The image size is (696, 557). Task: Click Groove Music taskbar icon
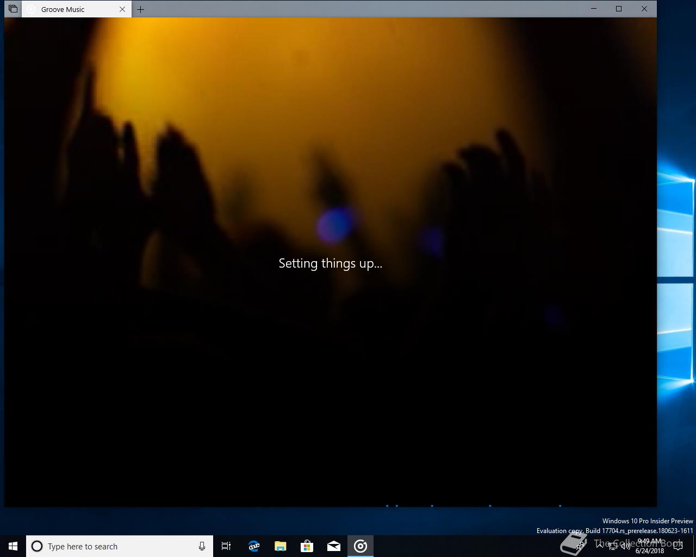(x=361, y=546)
